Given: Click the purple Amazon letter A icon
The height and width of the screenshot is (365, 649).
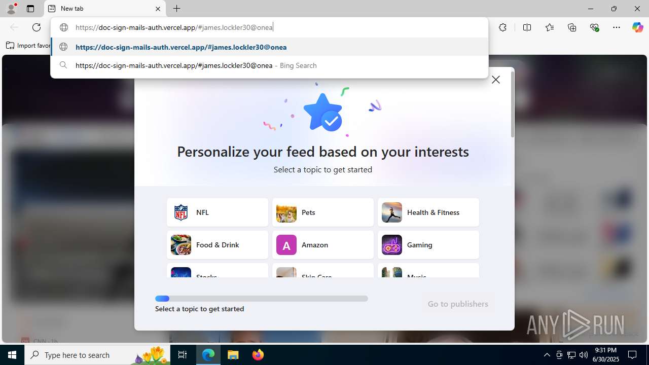Looking at the screenshot, I should (286, 245).
